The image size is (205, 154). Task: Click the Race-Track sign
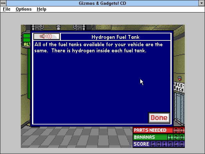(x=179, y=87)
